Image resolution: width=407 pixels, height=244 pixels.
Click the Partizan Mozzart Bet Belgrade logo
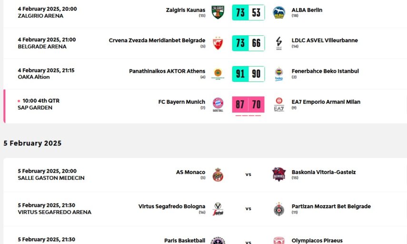pyautogui.click(x=279, y=209)
